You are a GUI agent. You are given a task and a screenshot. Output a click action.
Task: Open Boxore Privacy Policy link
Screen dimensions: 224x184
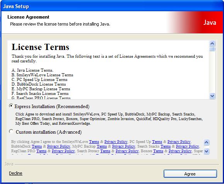(180, 151)
